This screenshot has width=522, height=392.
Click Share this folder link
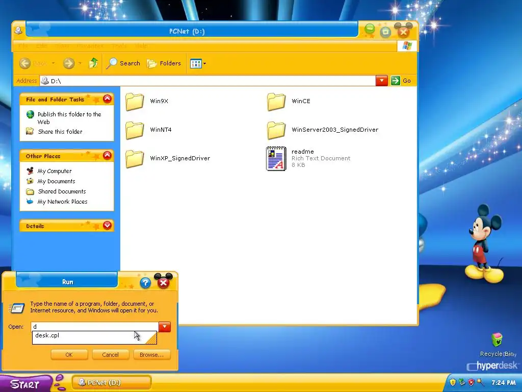tap(60, 132)
